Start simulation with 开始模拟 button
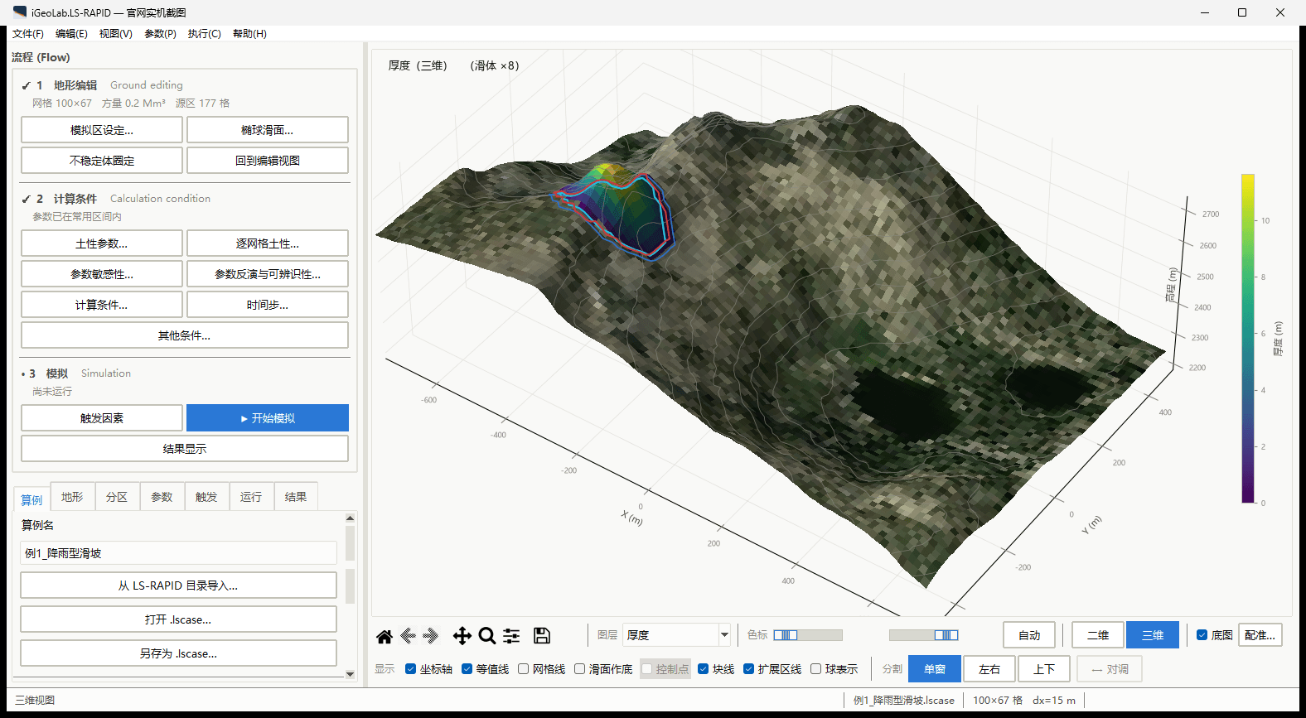Image resolution: width=1306 pixels, height=718 pixels. pos(268,418)
